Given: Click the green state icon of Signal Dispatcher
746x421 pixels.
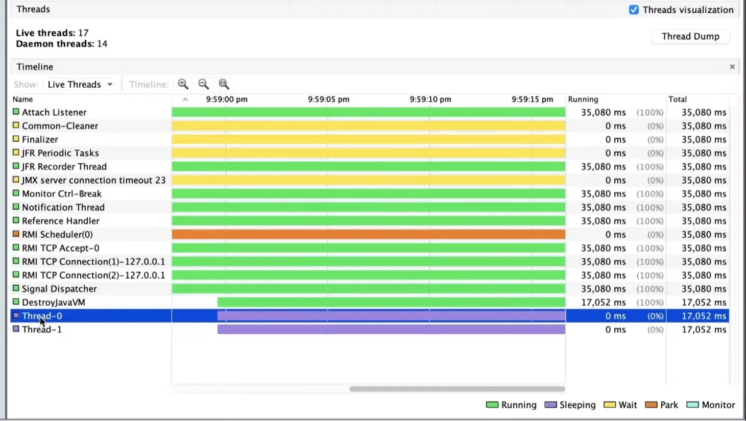Looking at the screenshot, I should coord(16,288).
